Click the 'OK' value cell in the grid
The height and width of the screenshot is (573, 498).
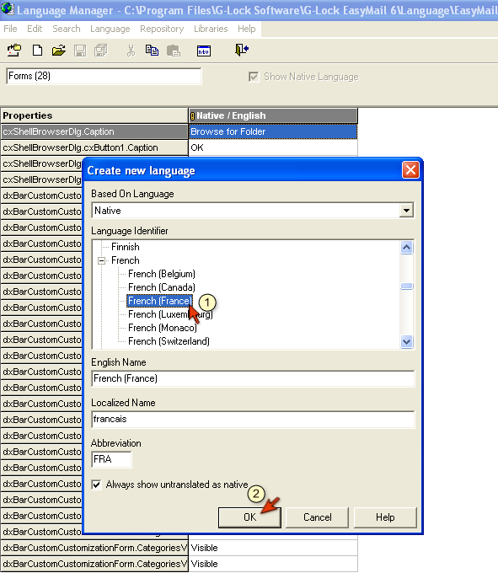(x=273, y=147)
